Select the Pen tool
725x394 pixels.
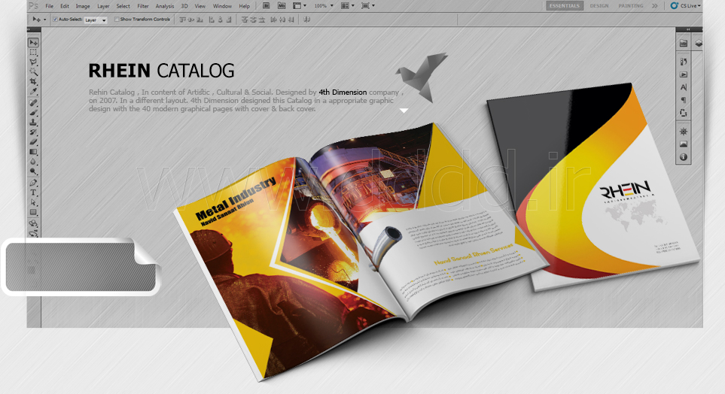pos(33,183)
